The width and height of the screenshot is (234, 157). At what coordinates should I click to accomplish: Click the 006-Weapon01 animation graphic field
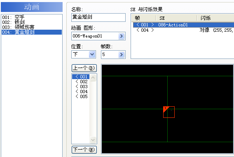pos(98,36)
